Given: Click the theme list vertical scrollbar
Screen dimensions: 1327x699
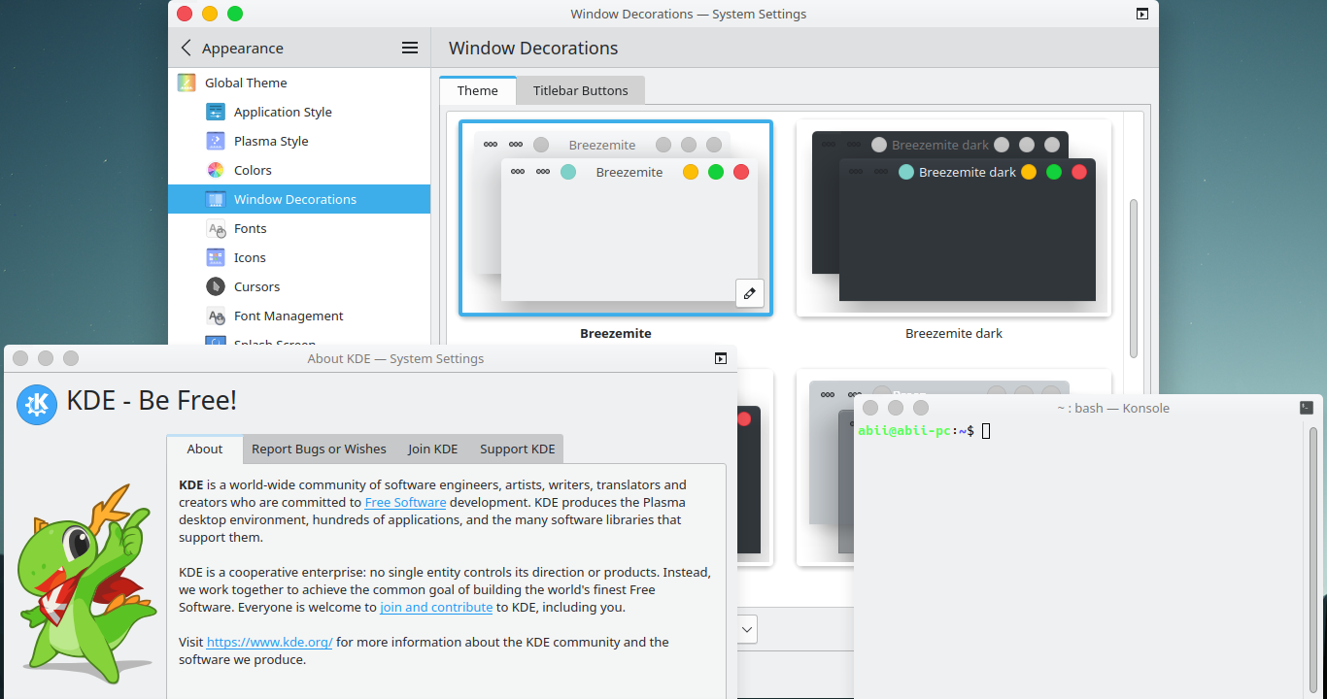Looking at the screenshot, I should (x=1133, y=279).
